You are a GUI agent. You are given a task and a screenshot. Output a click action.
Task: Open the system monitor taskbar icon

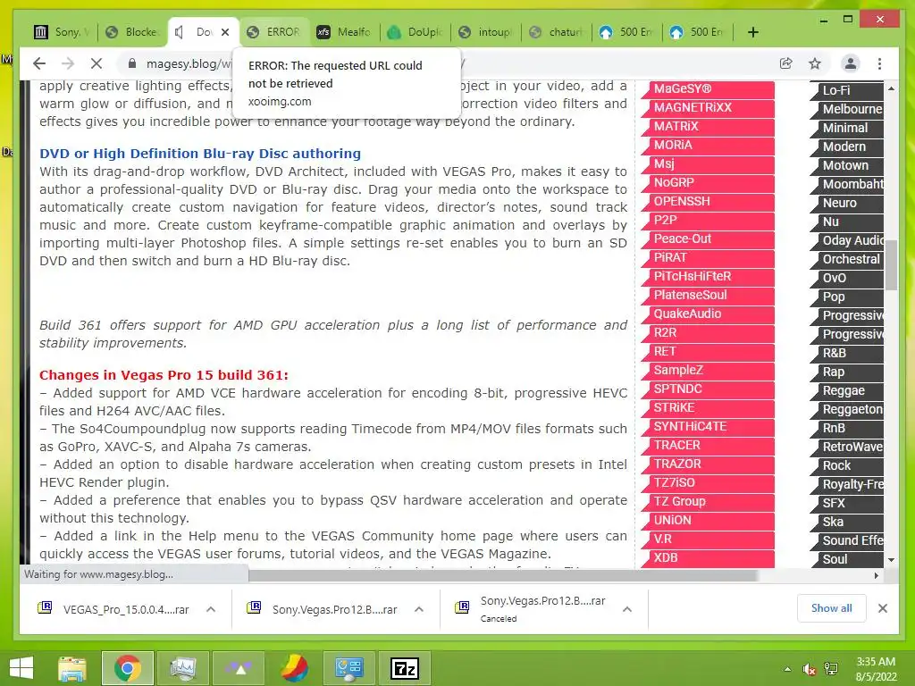[183, 668]
